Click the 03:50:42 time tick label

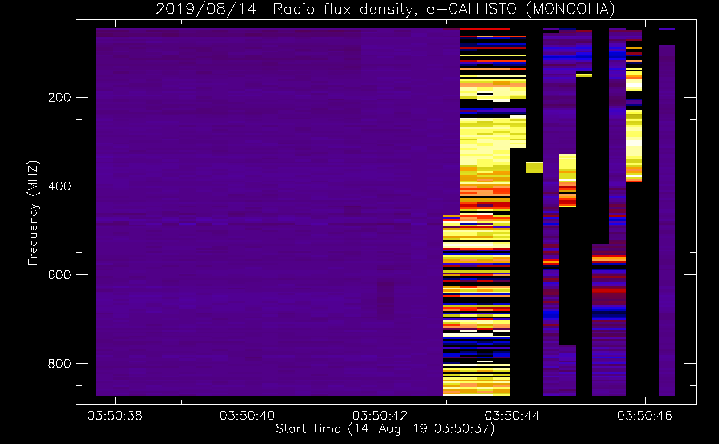(x=379, y=416)
